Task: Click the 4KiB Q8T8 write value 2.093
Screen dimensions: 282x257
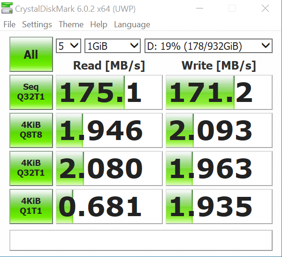Action: (x=219, y=131)
